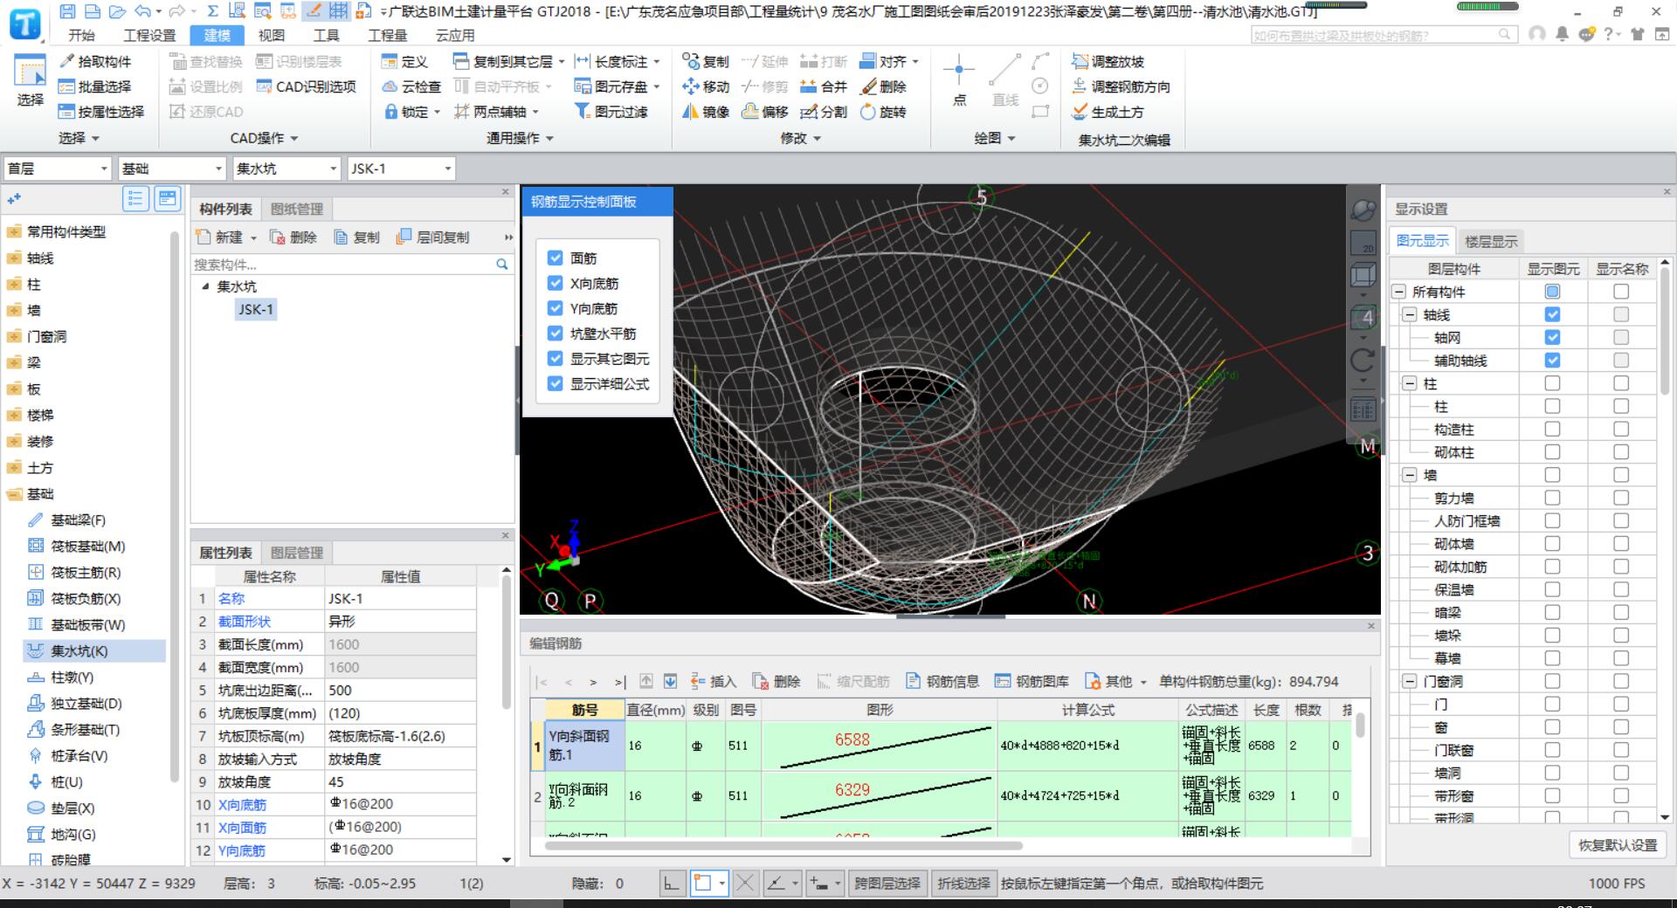Collapse the 集水坑 tree node
Screen dimensions: 1677x908
[x=205, y=286]
